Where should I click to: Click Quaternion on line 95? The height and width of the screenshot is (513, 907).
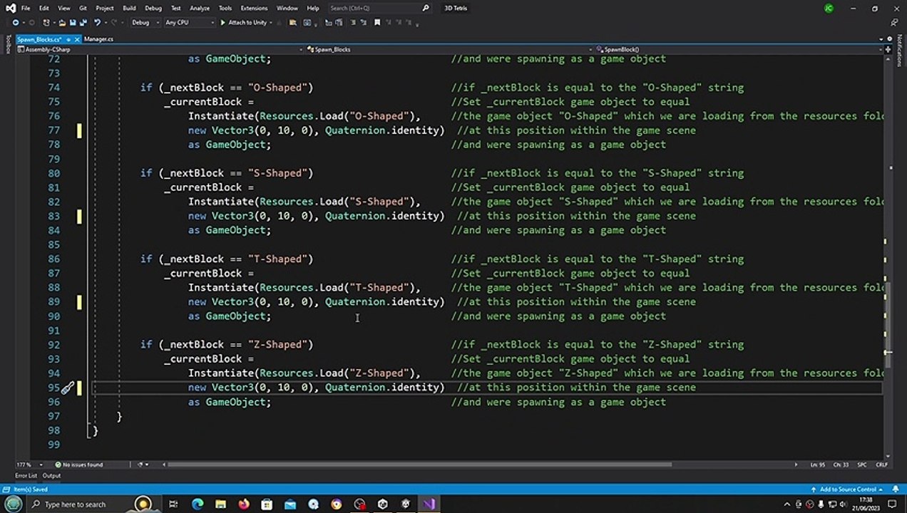355,388
